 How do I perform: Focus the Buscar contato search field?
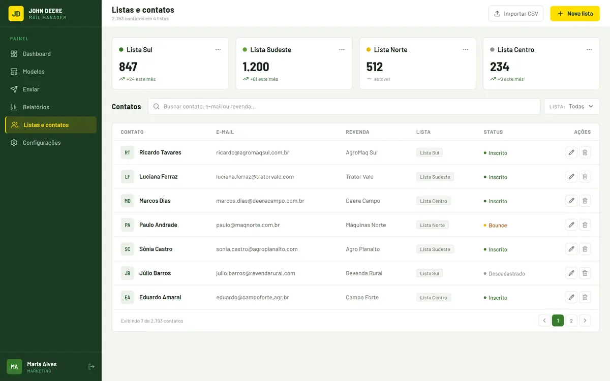[344, 107]
